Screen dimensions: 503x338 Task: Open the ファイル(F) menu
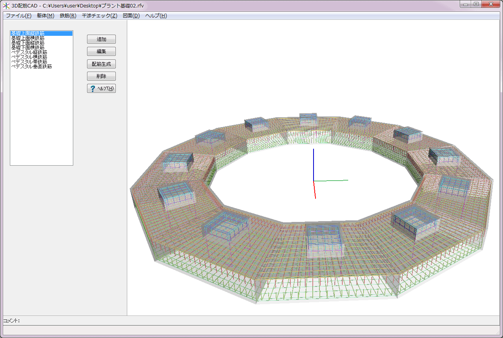tap(19, 16)
